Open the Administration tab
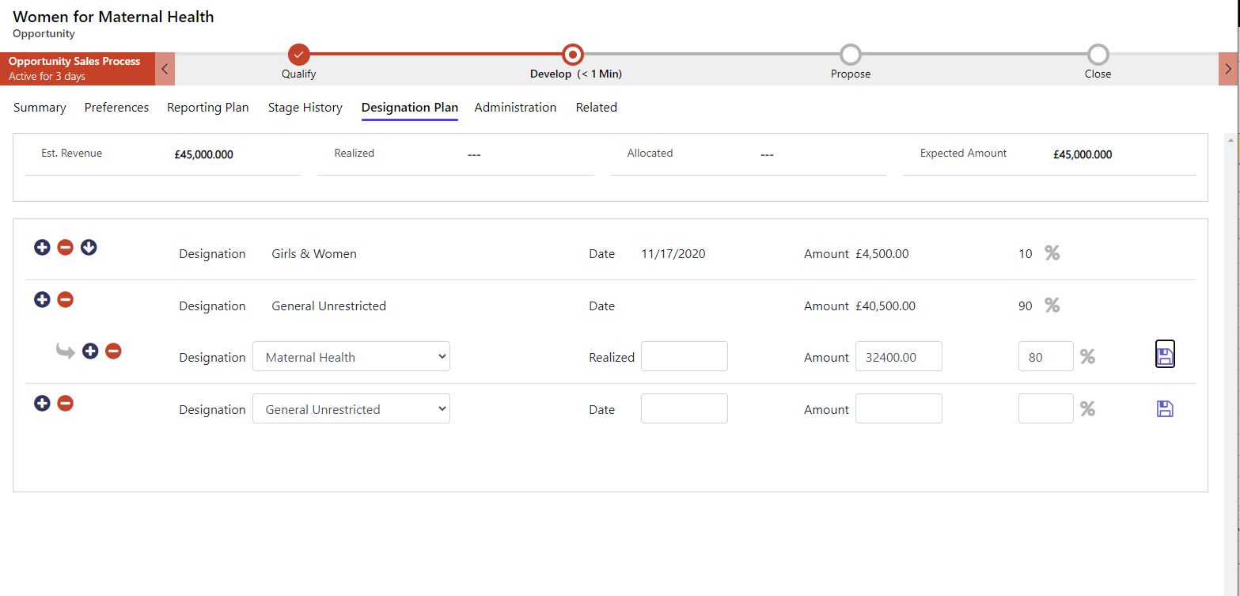 pyautogui.click(x=515, y=108)
